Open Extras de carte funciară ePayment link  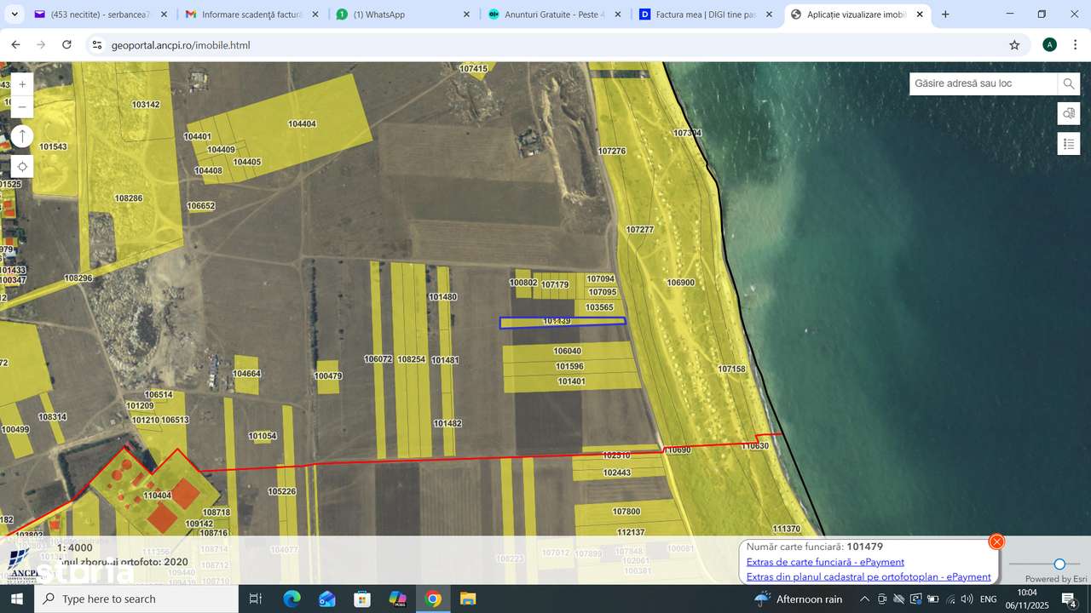(825, 562)
